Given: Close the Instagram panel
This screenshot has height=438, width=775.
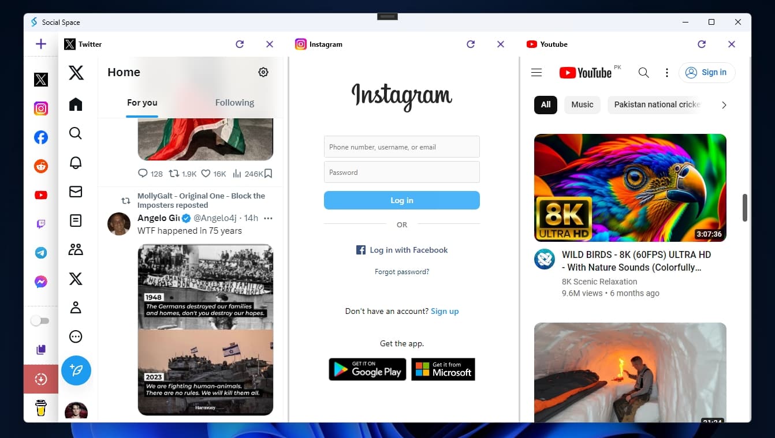Looking at the screenshot, I should pyautogui.click(x=501, y=44).
